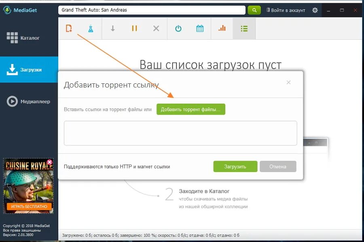Screen dimensions: 364x242
Task: Focus the torrent links text area
Action: tap(180, 133)
